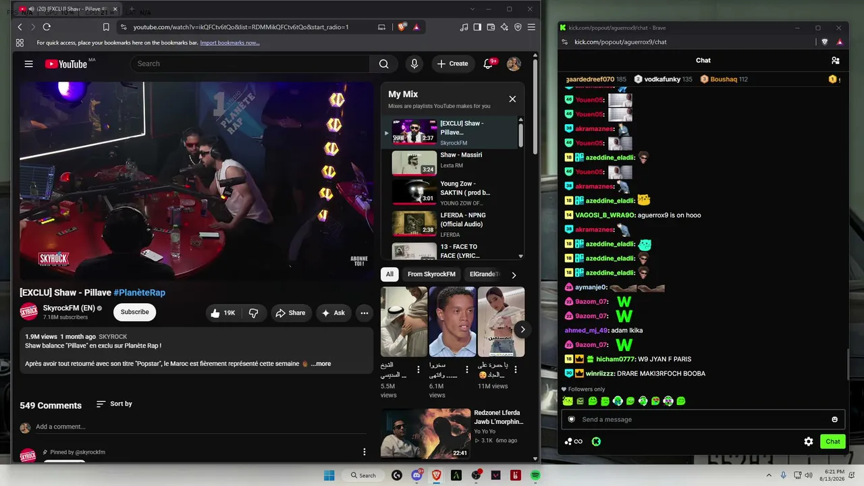Image resolution: width=864 pixels, height=486 pixels.
Task: Open Discord from the taskbar
Action: pyautogui.click(x=416, y=475)
